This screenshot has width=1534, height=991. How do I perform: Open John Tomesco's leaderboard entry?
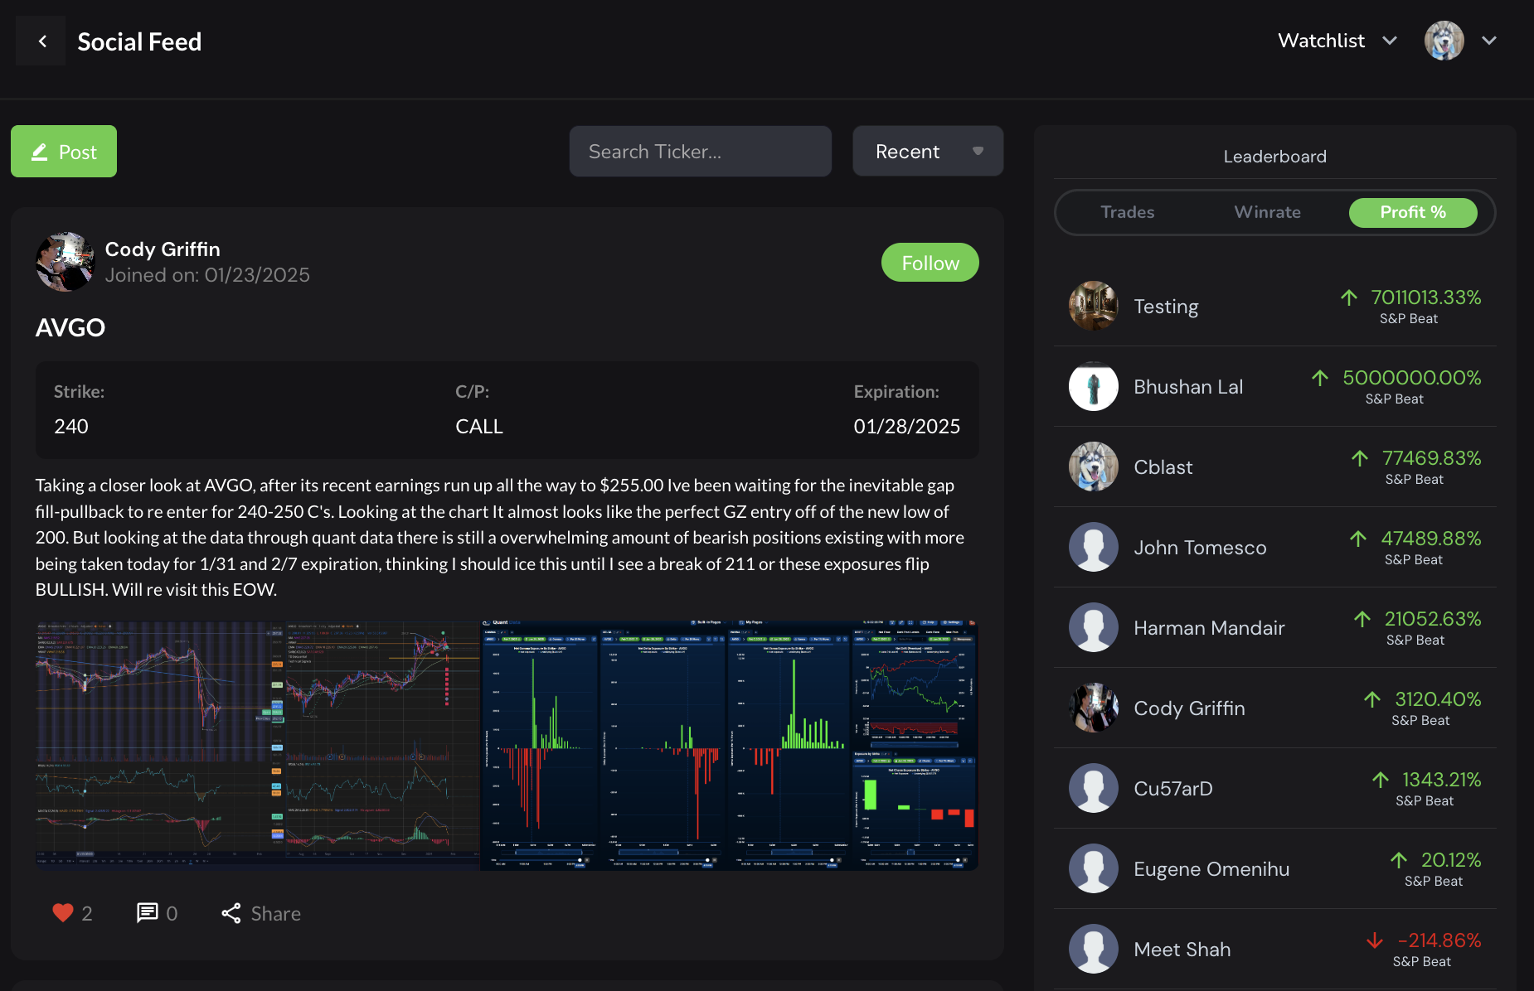point(1199,548)
